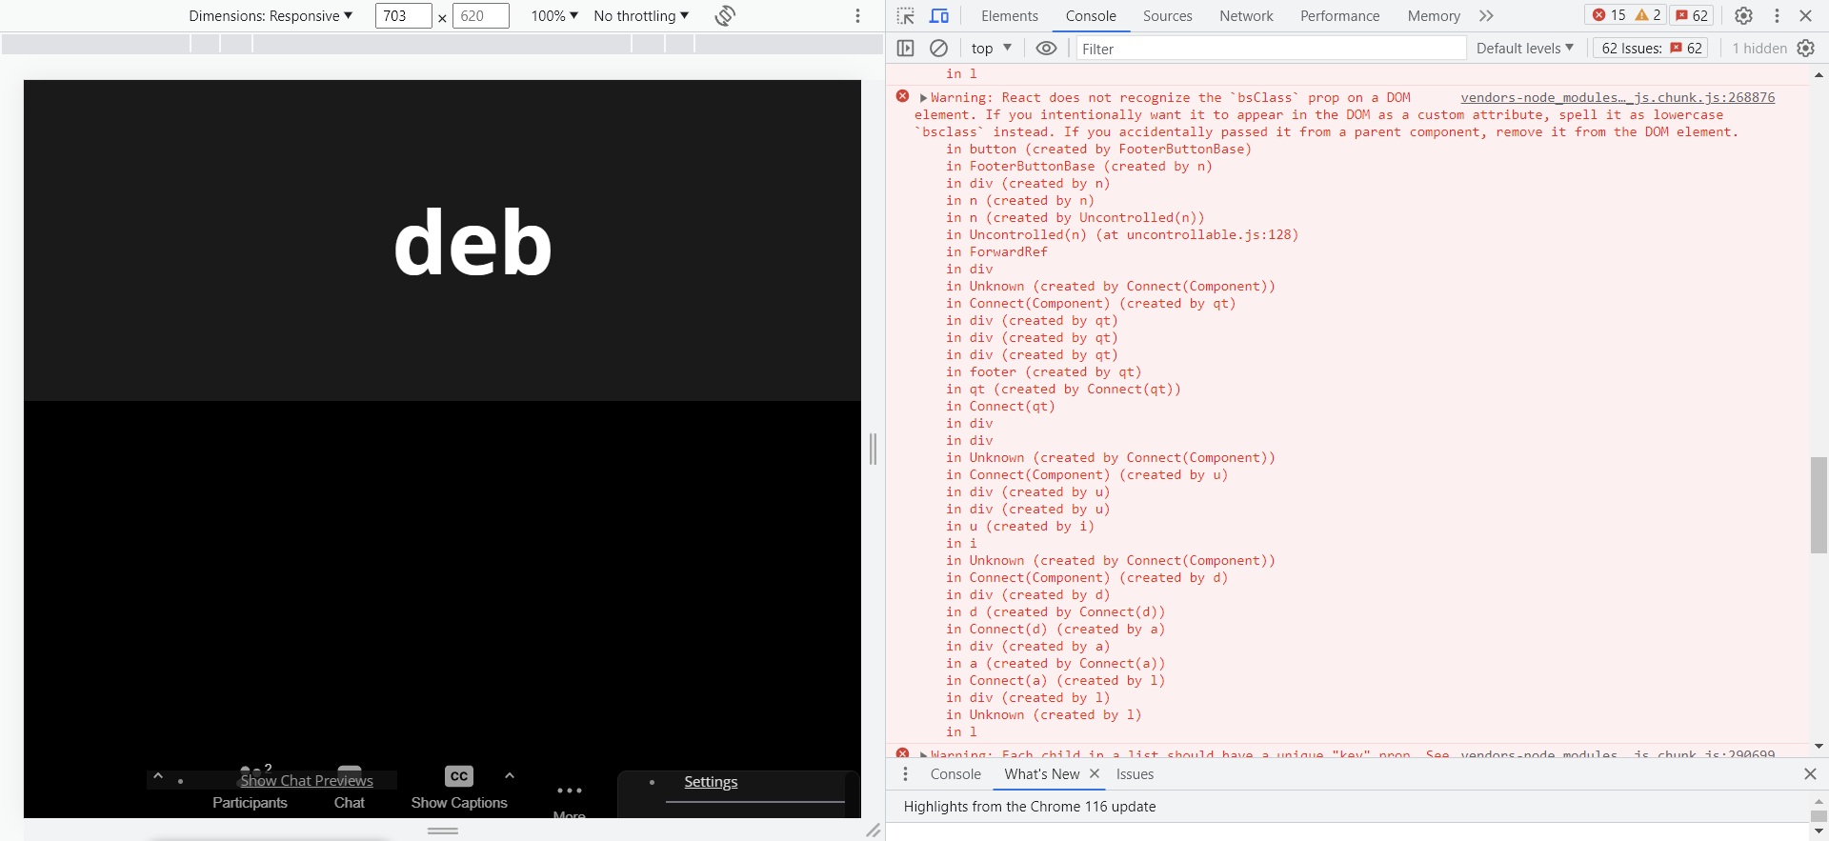This screenshot has height=841, width=1829.
Task: Click the Settings link
Action: 711,781
